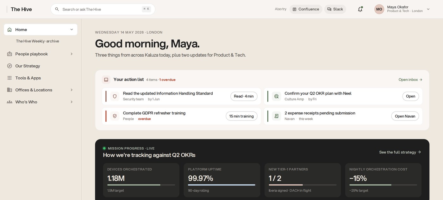
Task: Click "Complete GDPR refresher training"
Action: click(154, 113)
